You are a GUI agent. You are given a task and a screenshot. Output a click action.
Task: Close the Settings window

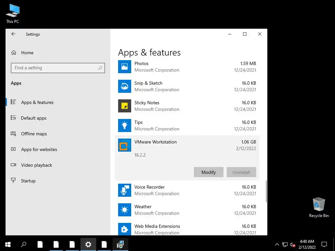[259, 34]
